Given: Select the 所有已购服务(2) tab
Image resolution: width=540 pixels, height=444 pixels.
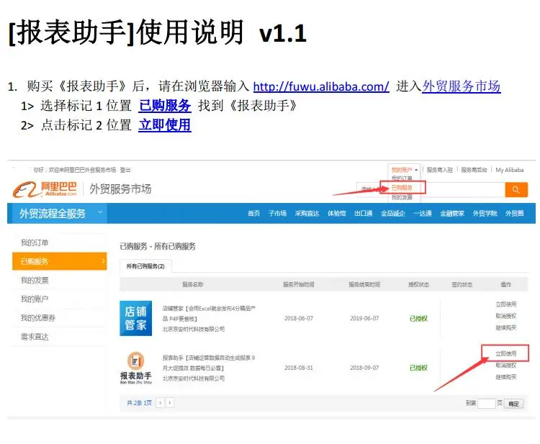Looking at the screenshot, I should coord(145,266).
